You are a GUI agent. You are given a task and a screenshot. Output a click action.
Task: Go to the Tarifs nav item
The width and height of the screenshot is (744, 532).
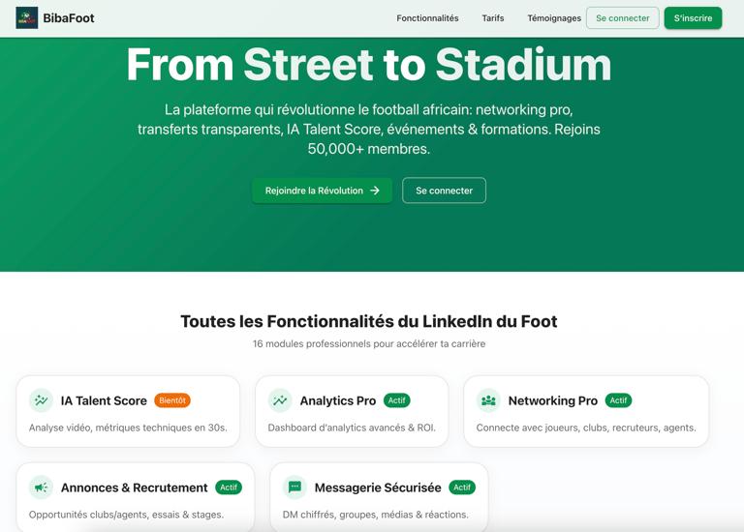click(x=493, y=18)
